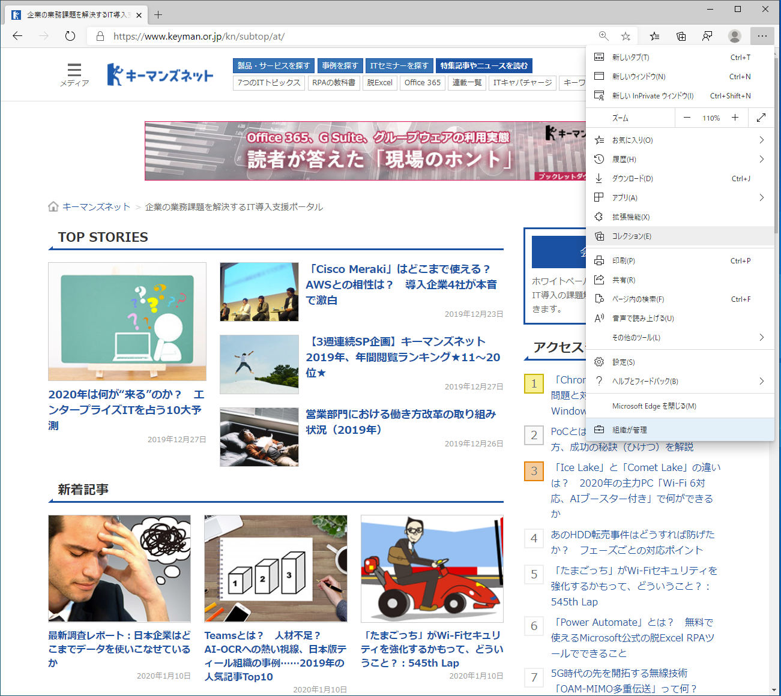Open the 営業部門における働き方改革 article link
This screenshot has height=696, width=781.
(401, 422)
